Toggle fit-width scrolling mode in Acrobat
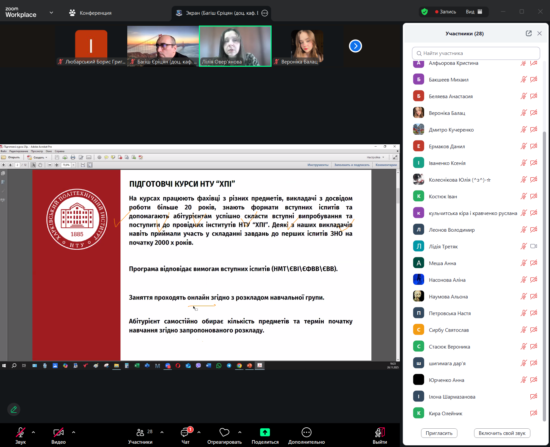The height and width of the screenshot is (447, 550). pyautogui.click(x=83, y=165)
